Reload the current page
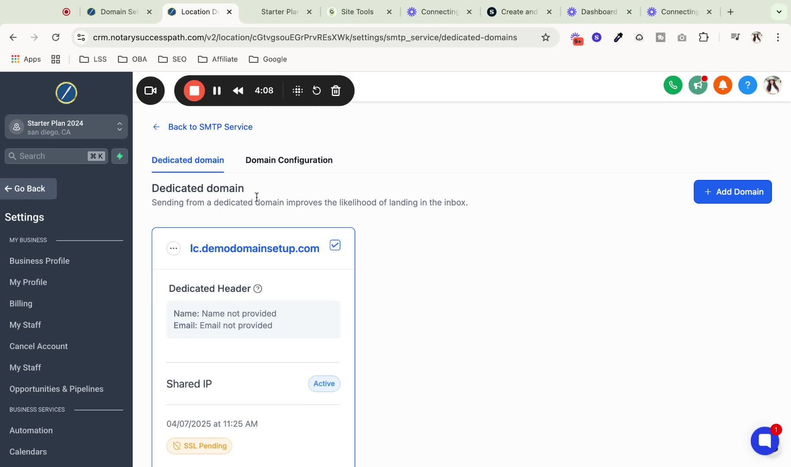 click(x=56, y=37)
